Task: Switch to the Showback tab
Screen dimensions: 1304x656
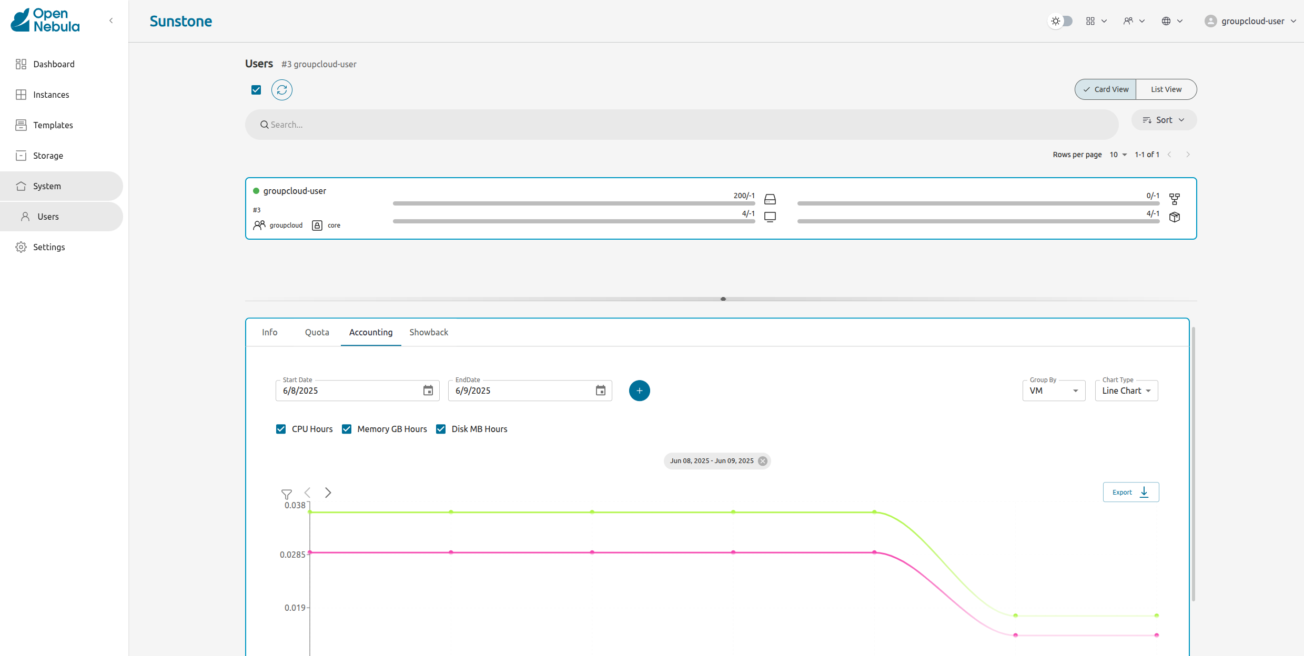Action: click(429, 332)
